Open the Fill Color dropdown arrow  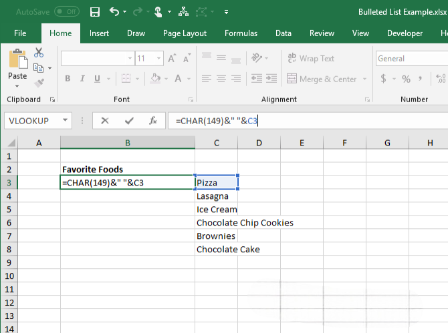[x=166, y=79]
